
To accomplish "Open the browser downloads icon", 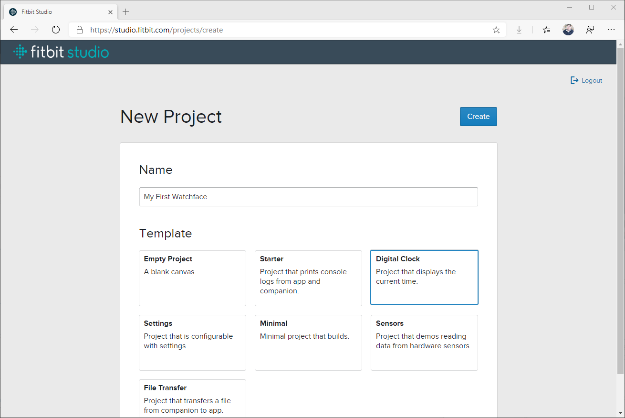I will click(x=519, y=30).
